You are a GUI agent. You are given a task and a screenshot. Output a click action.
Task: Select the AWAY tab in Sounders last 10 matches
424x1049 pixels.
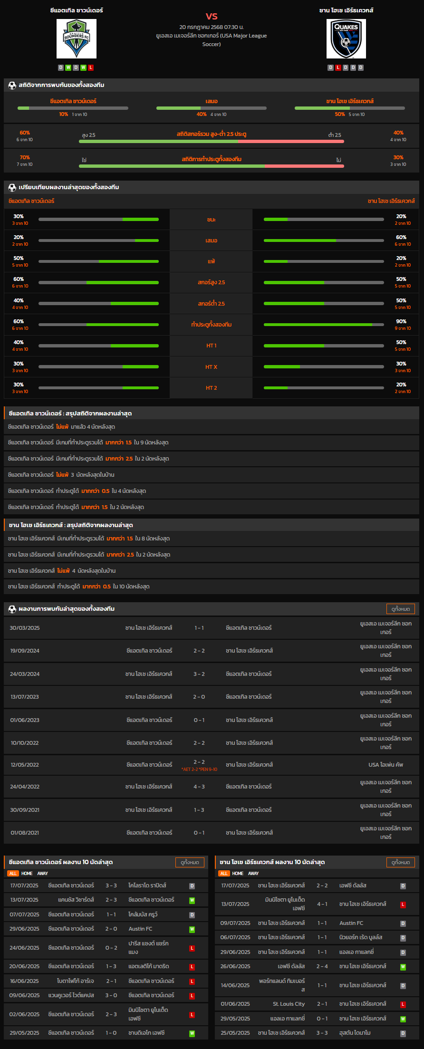coord(43,874)
